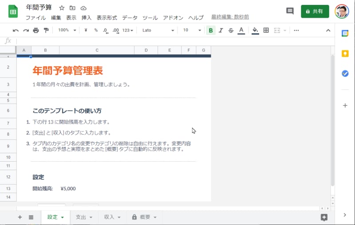Toggle italic formatting

(221, 30)
